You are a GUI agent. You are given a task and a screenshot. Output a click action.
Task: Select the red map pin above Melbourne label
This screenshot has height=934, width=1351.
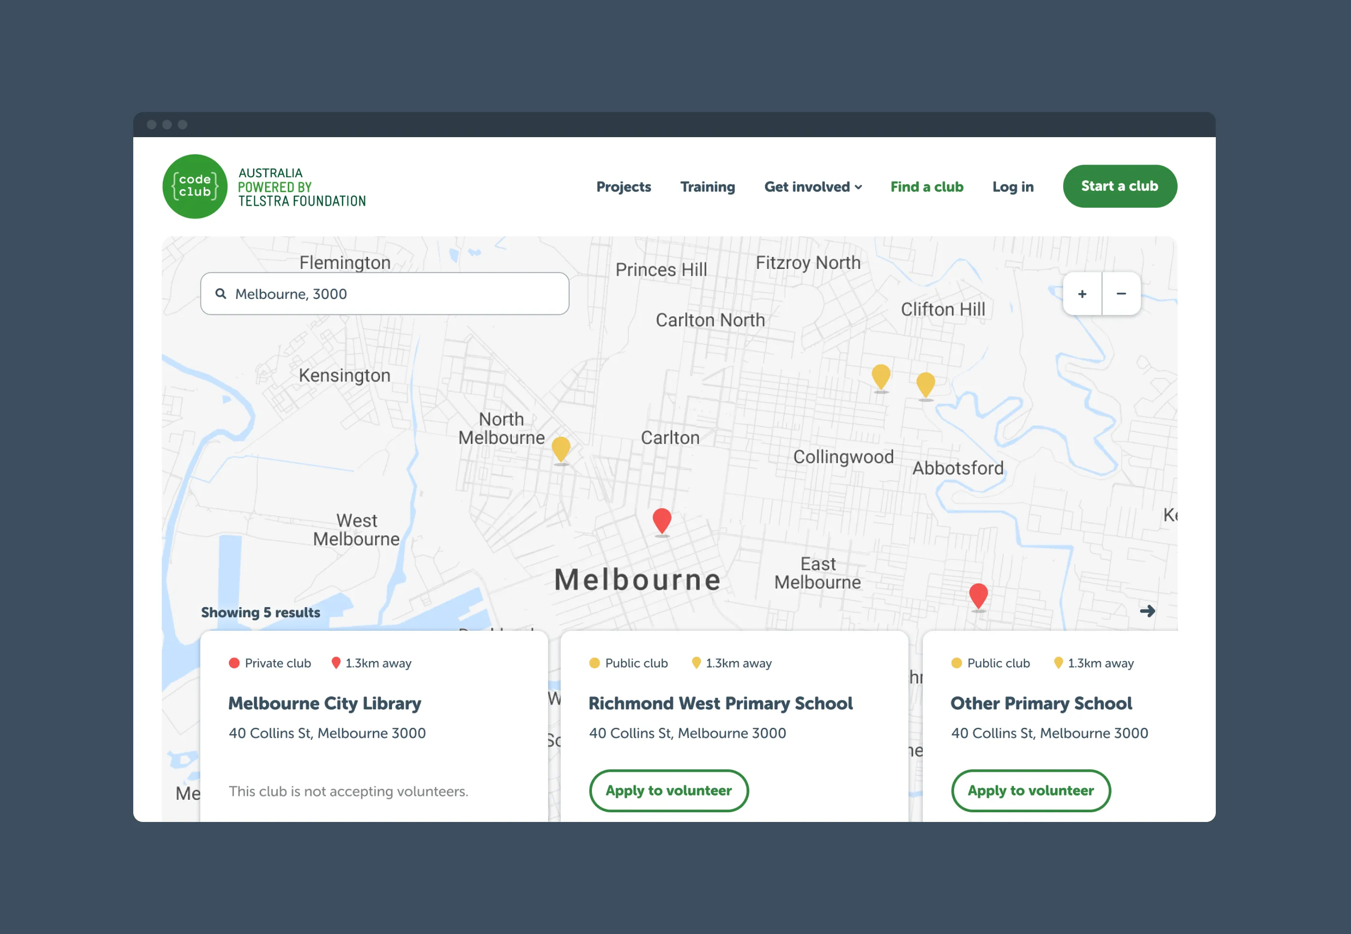point(662,522)
